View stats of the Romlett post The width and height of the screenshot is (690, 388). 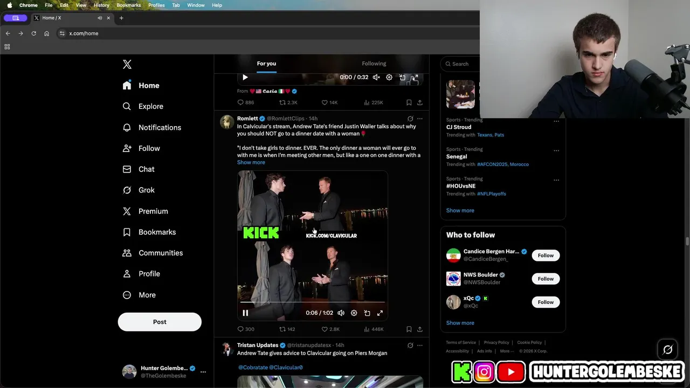(374, 329)
